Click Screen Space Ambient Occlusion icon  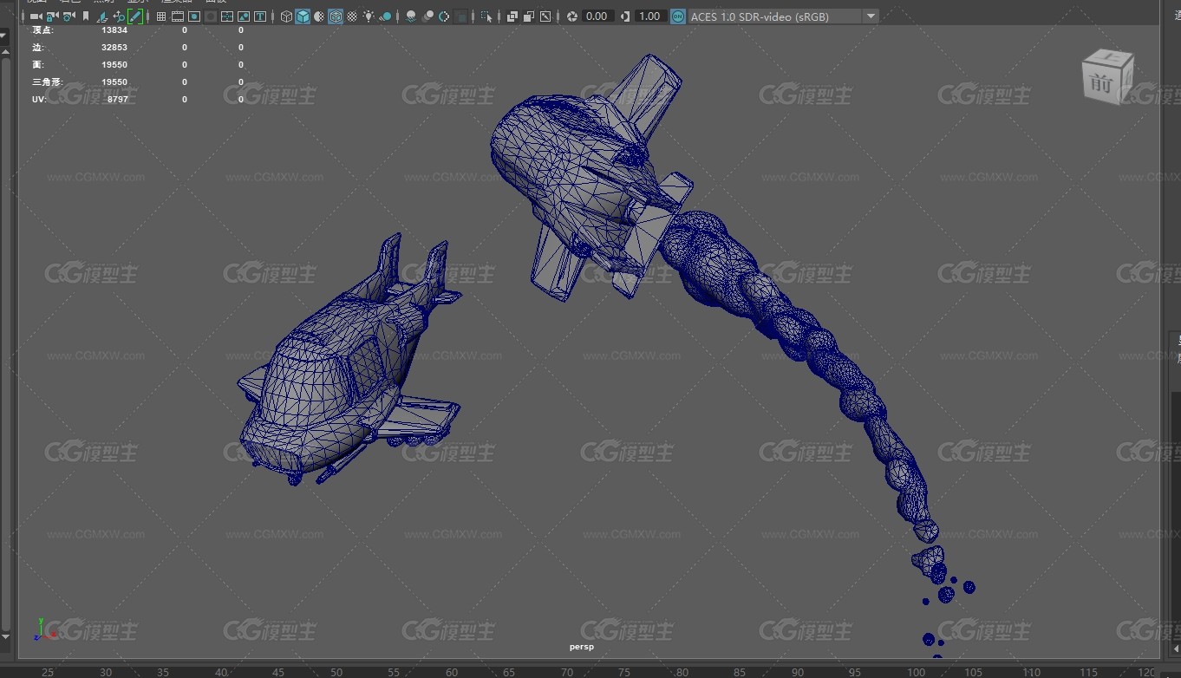click(411, 16)
